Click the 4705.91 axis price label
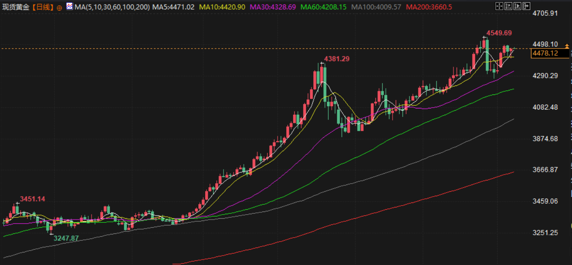572x265 pixels. (x=545, y=13)
